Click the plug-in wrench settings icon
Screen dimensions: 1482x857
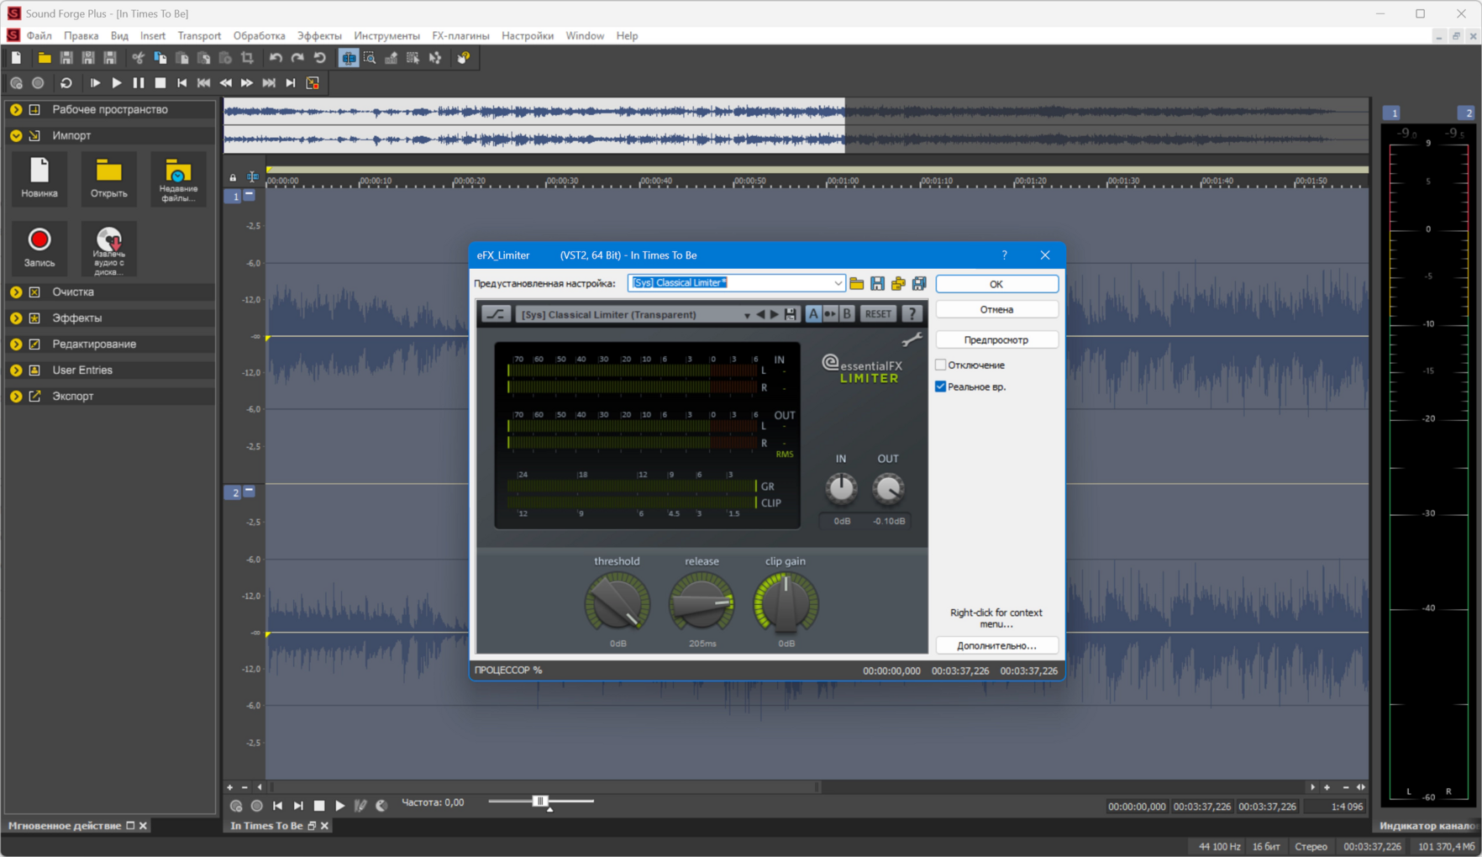[912, 339]
